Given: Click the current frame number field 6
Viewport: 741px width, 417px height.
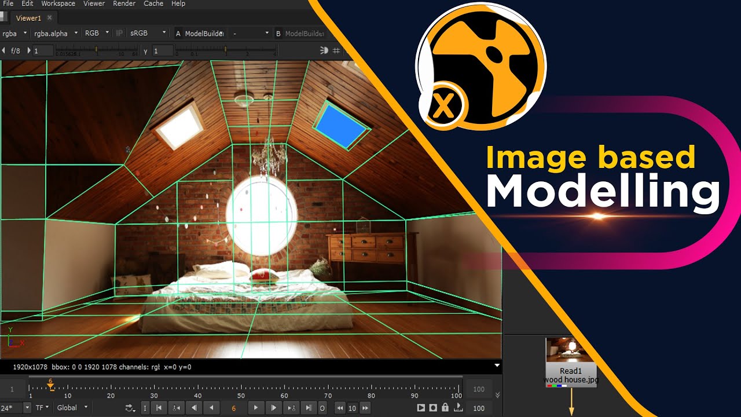Looking at the screenshot, I should tap(234, 408).
